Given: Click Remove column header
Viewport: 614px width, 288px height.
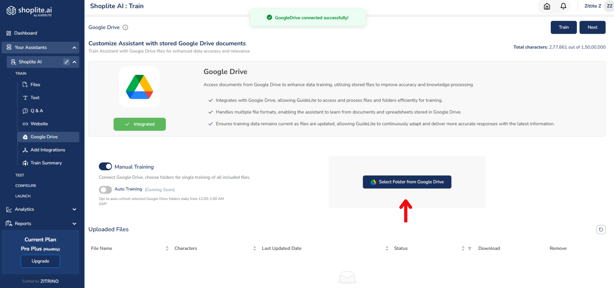Looking at the screenshot, I should tap(558, 249).
